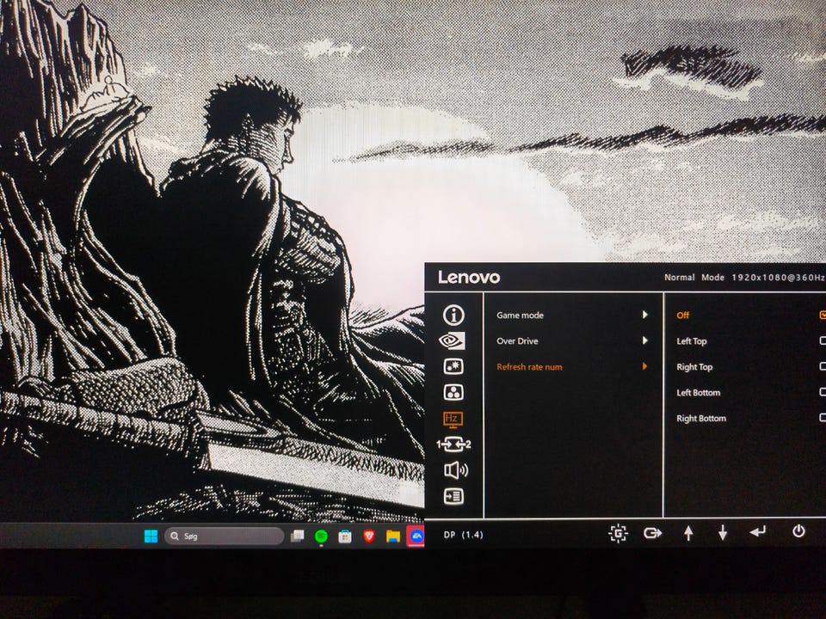Open the EA app from the taskbar
Image resolution: width=826 pixels, height=619 pixels.
click(416, 536)
